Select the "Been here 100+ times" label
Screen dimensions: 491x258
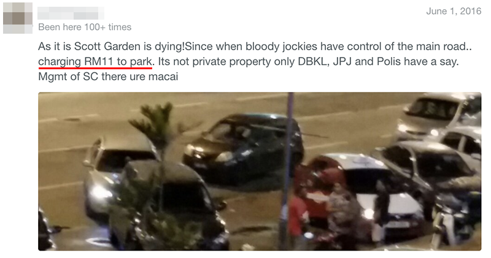tap(85, 27)
